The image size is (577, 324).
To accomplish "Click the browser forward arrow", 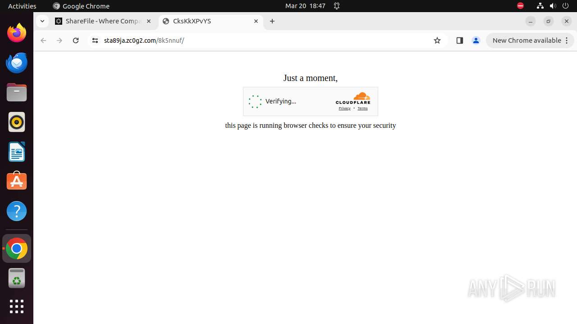I will (60, 40).
